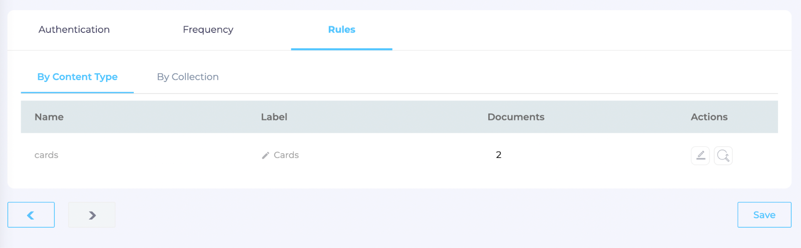Image resolution: width=801 pixels, height=248 pixels.
Task: Switch to the Frequency tab
Action: click(x=208, y=30)
